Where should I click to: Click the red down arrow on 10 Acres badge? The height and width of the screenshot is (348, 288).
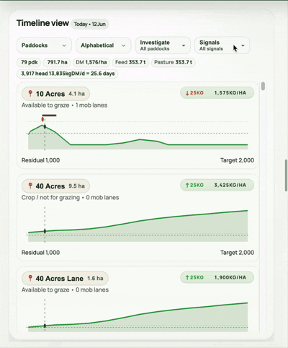point(187,93)
